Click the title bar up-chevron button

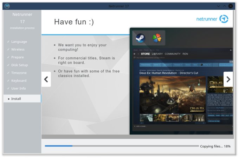(224, 6)
